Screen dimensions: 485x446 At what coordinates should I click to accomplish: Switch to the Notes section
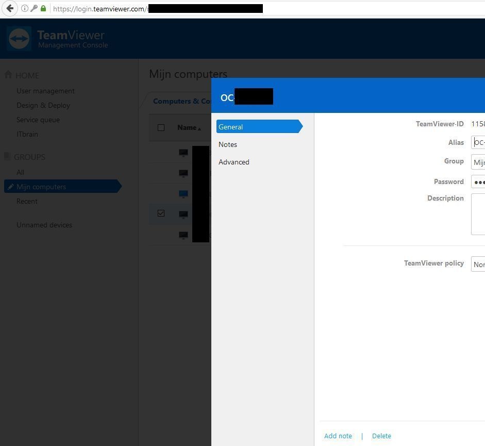[x=228, y=144]
